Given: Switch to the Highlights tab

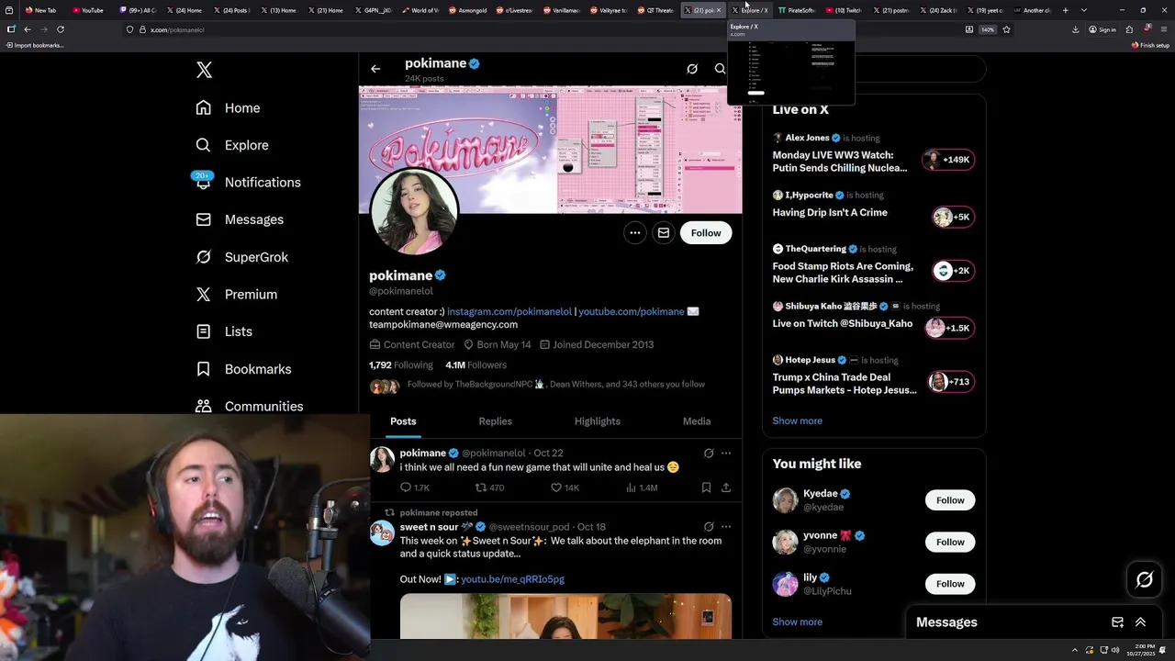Looking at the screenshot, I should coord(598,421).
